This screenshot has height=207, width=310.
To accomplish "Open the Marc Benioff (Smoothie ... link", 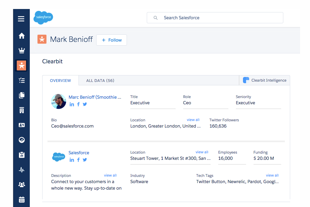I will (95, 97).
